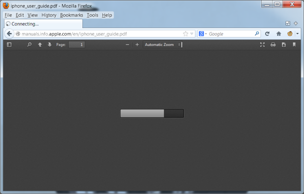
Task: Run search with the magnifier icon
Action: [257, 34]
